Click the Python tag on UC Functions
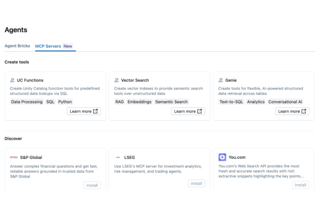The width and height of the screenshot is (319, 212). click(x=65, y=102)
